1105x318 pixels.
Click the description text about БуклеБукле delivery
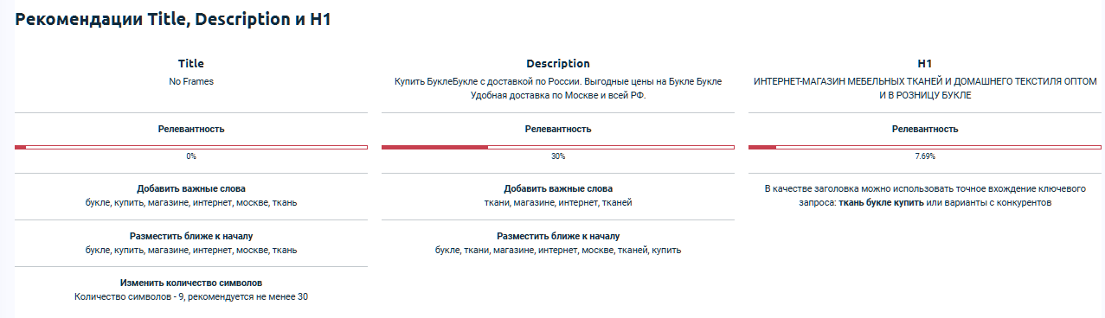tap(558, 88)
